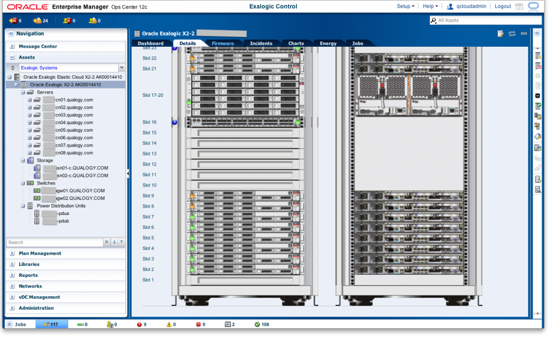Collapse the Navigation pane with double-arrow icon
The image size is (550, 337).
tap(11, 33)
